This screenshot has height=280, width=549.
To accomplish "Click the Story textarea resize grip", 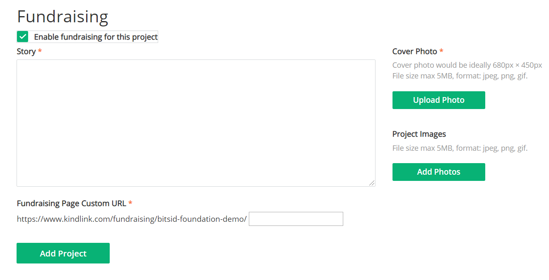I will pyautogui.click(x=372, y=183).
